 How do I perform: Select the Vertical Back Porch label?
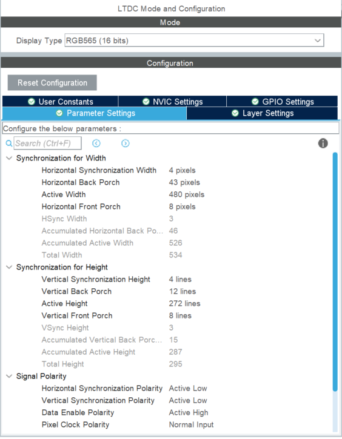coord(76,291)
